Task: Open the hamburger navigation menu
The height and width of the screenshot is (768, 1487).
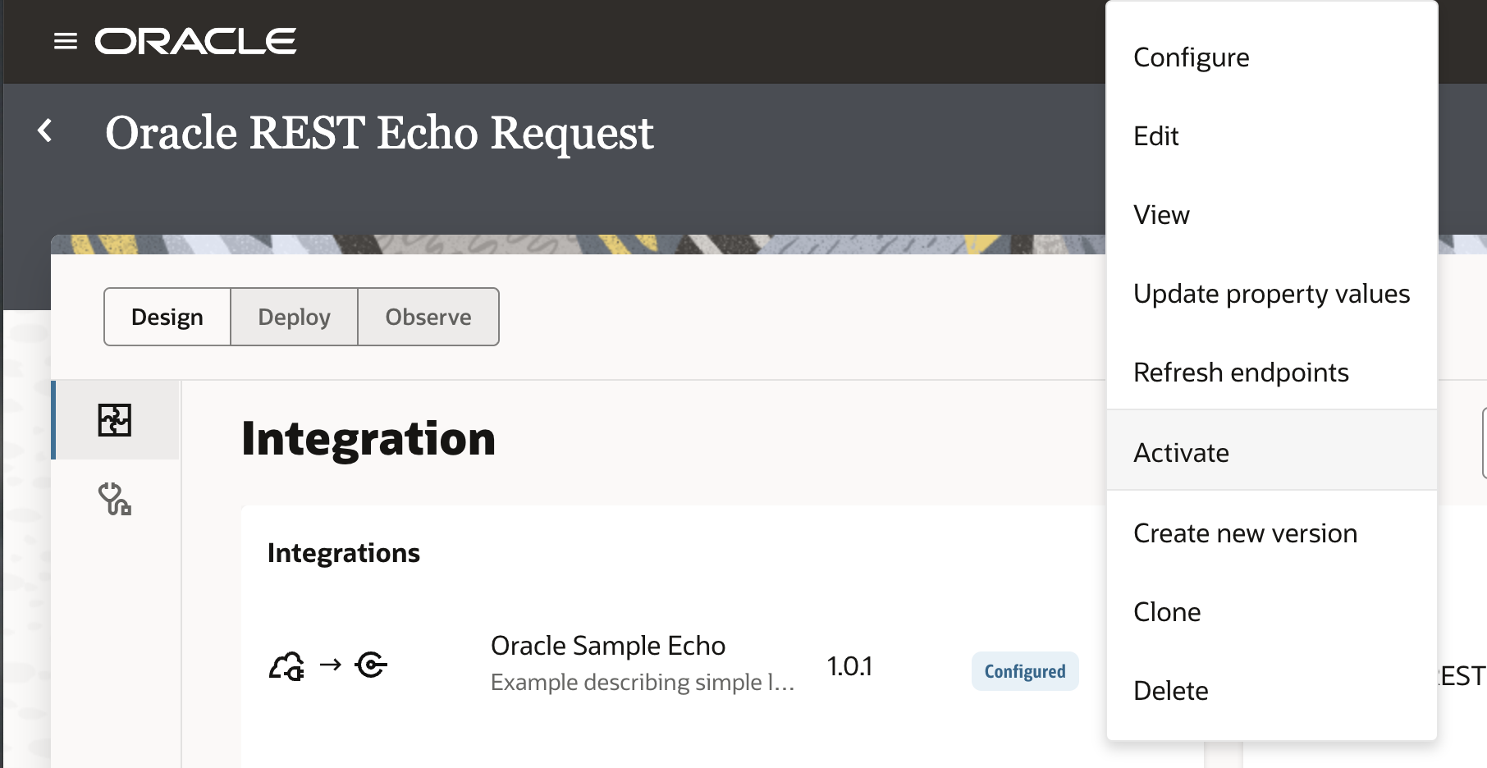Action: point(66,41)
